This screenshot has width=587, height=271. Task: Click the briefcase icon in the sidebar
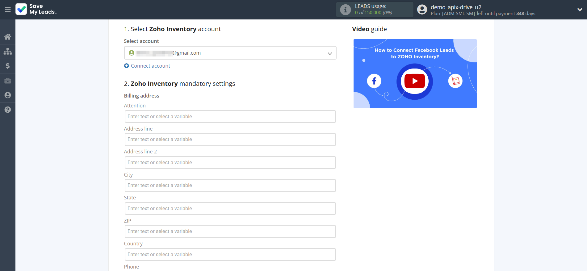[x=8, y=81]
